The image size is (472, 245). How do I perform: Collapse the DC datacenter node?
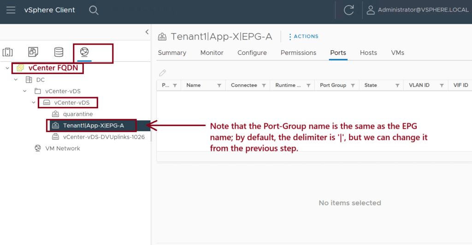(16, 80)
